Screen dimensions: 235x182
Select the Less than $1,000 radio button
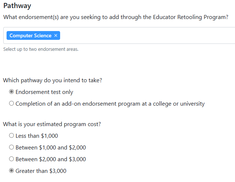[12, 136]
